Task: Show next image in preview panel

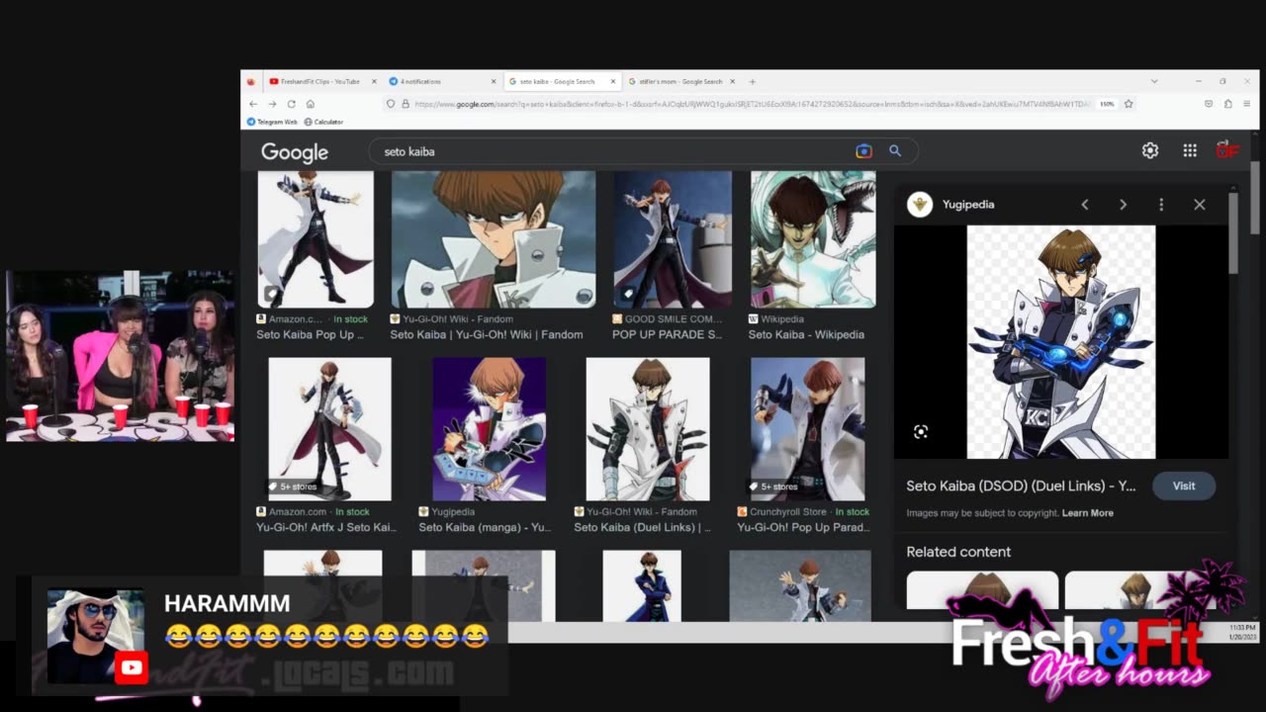Action: 1123,205
